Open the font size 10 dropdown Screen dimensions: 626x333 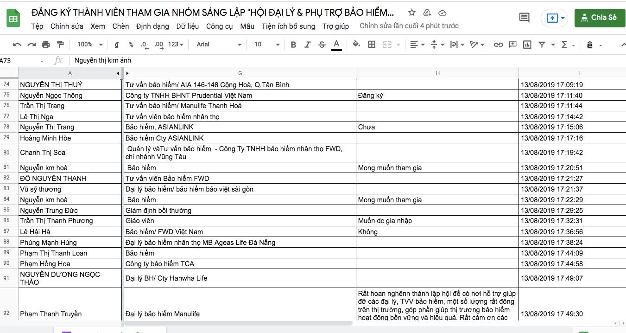(x=267, y=45)
